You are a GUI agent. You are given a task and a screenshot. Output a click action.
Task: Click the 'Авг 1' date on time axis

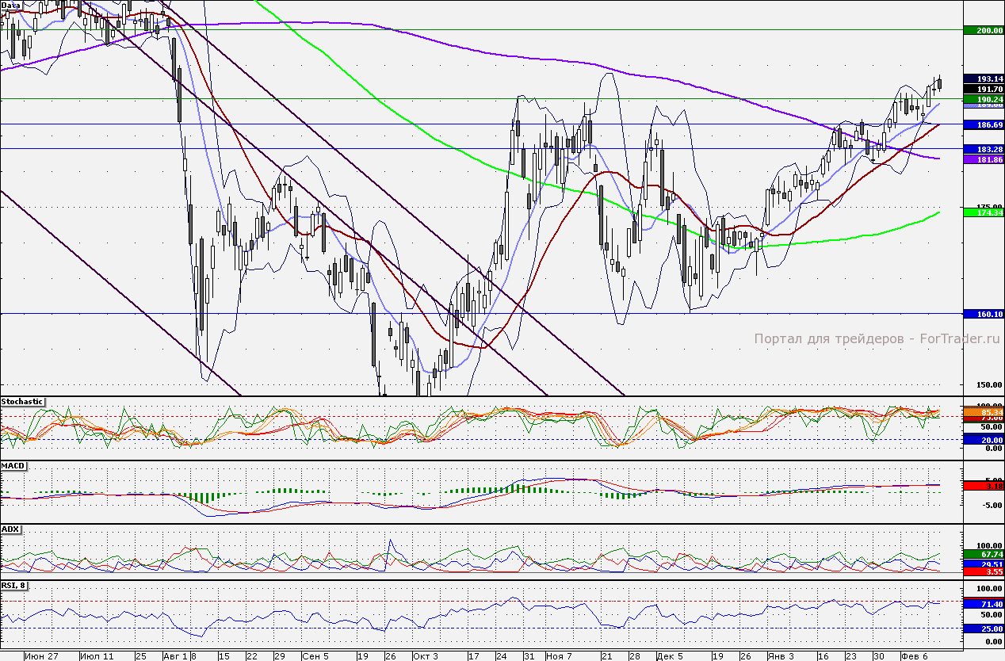tap(175, 656)
